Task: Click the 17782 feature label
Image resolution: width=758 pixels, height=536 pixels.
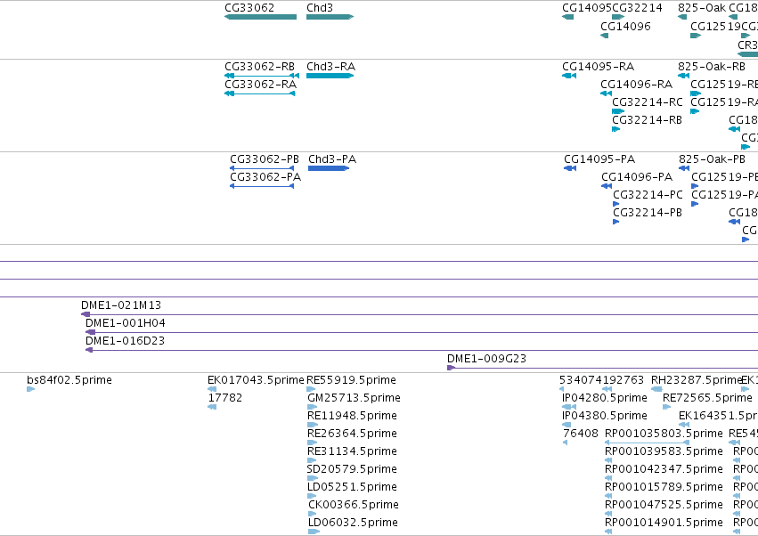Action: (x=224, y=398)
